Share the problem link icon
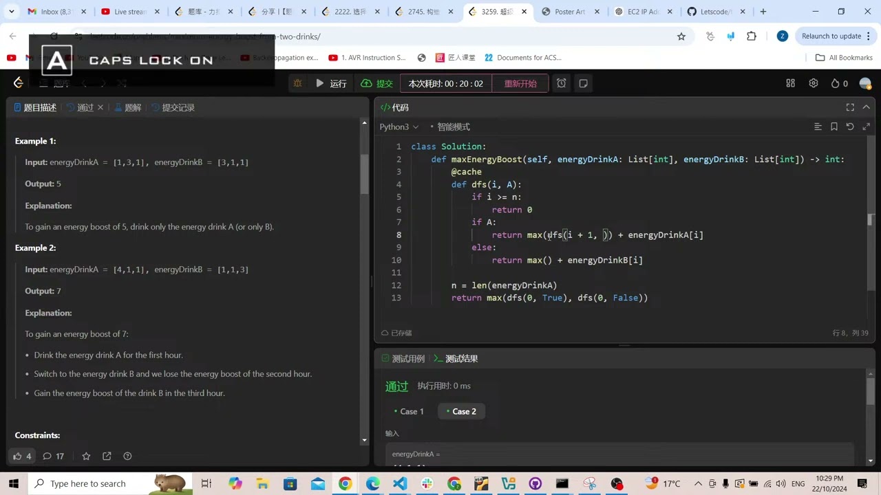881x495 pixels. click(107, 456)
